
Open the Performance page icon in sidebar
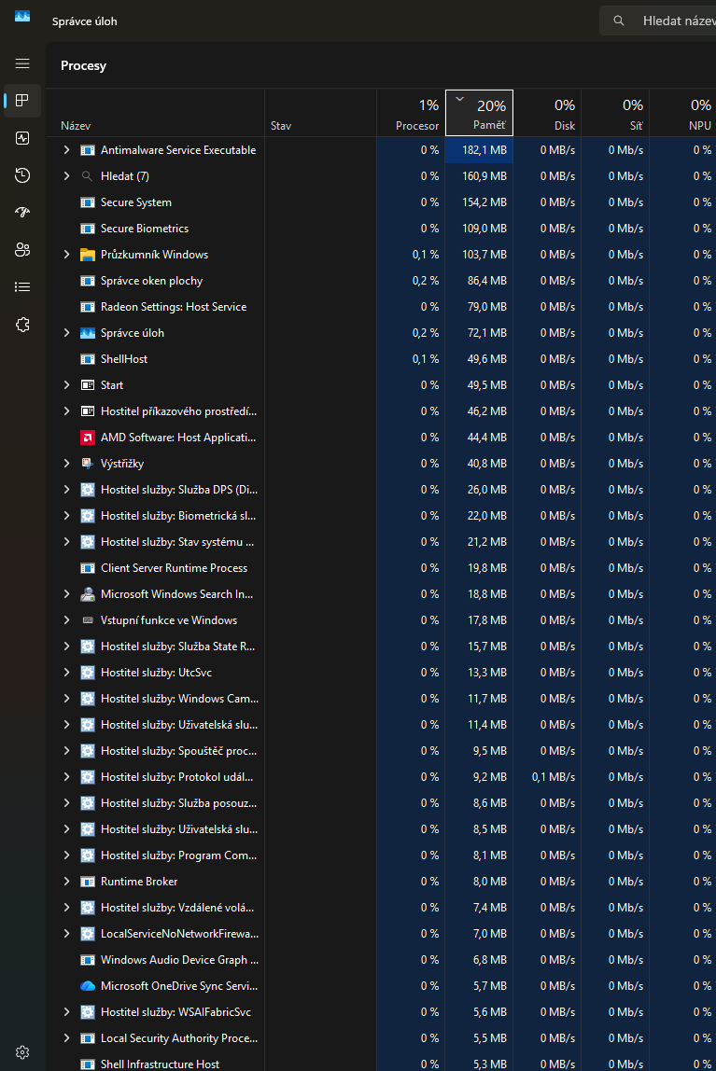click(22, 138)
